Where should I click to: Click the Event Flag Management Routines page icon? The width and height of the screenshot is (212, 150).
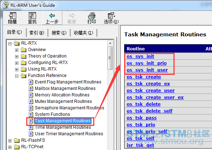(31, 82)
